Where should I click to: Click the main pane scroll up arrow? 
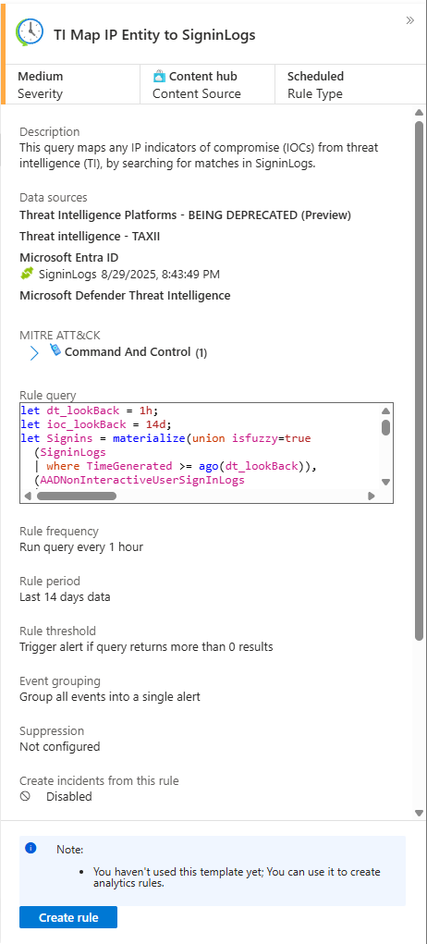420,112
